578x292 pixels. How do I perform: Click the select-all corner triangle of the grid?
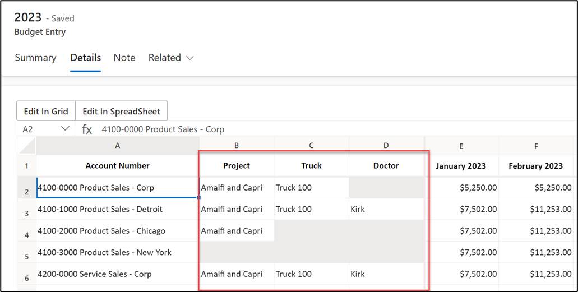pyautogui.click(x=27, y=146)
